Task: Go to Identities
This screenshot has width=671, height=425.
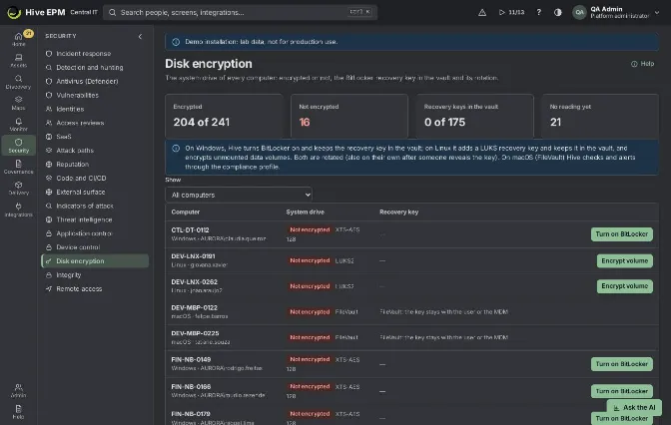Action: (x=70, y=109)
